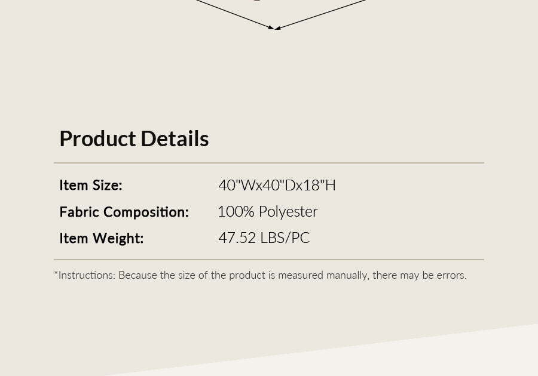Click the word Polyester

coord(288,212)
